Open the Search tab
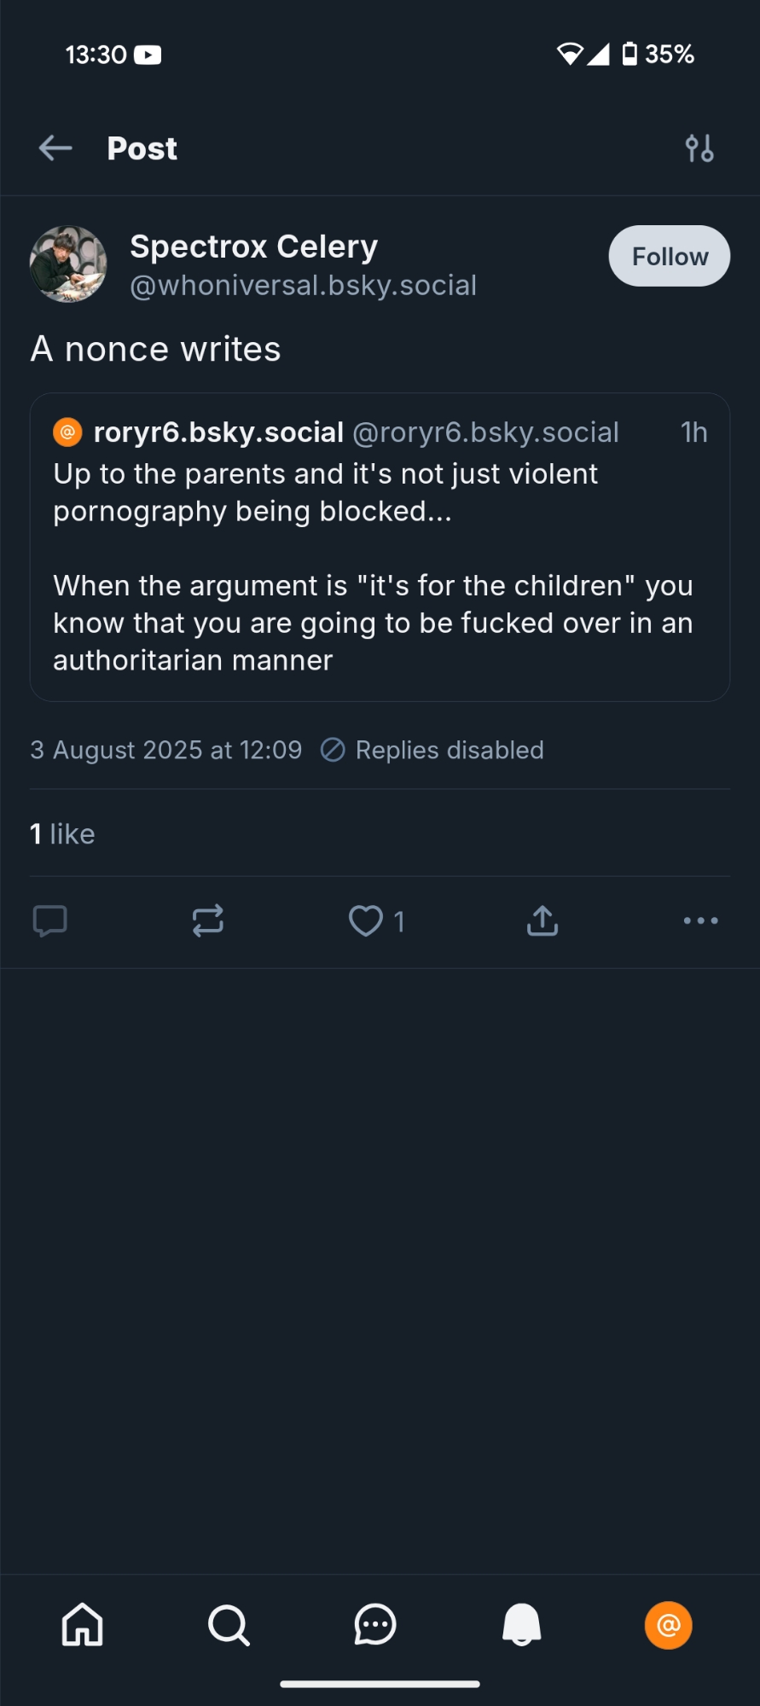This screenshot has width=760, height=1706. (229, 1625)
